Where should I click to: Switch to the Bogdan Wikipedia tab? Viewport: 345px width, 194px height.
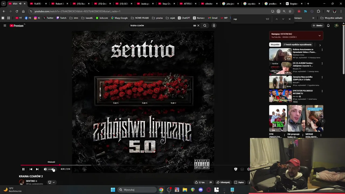pyautogui.click(x=294, y=4)
